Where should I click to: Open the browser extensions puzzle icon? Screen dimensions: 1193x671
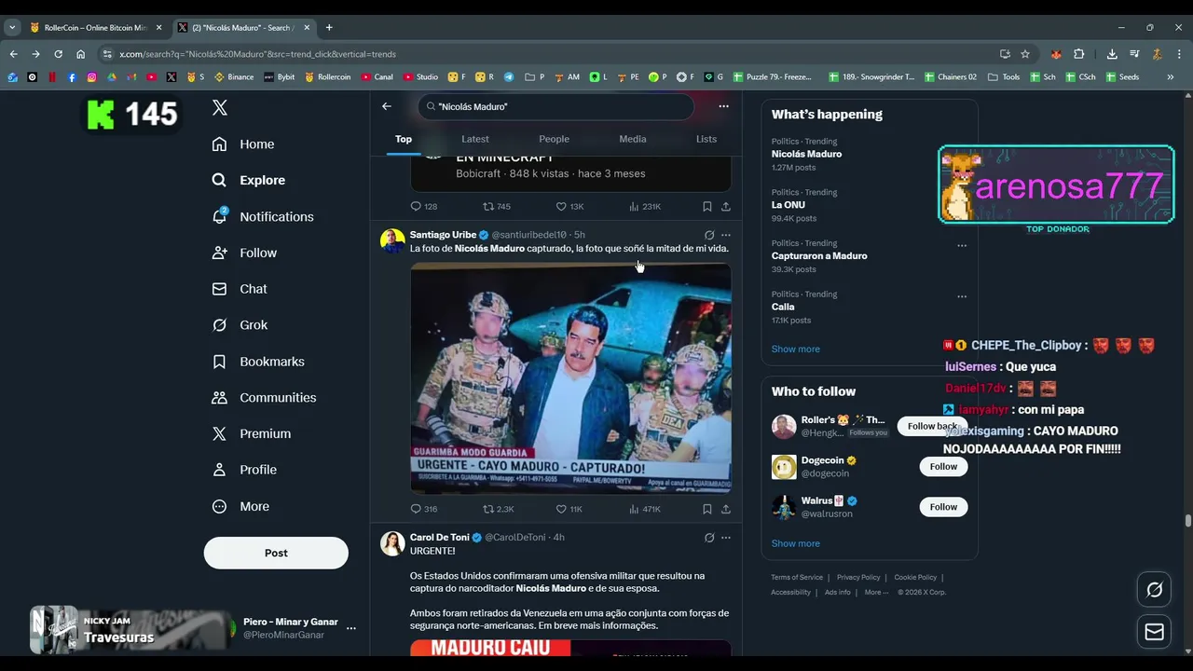click(x=1079, y=54)
